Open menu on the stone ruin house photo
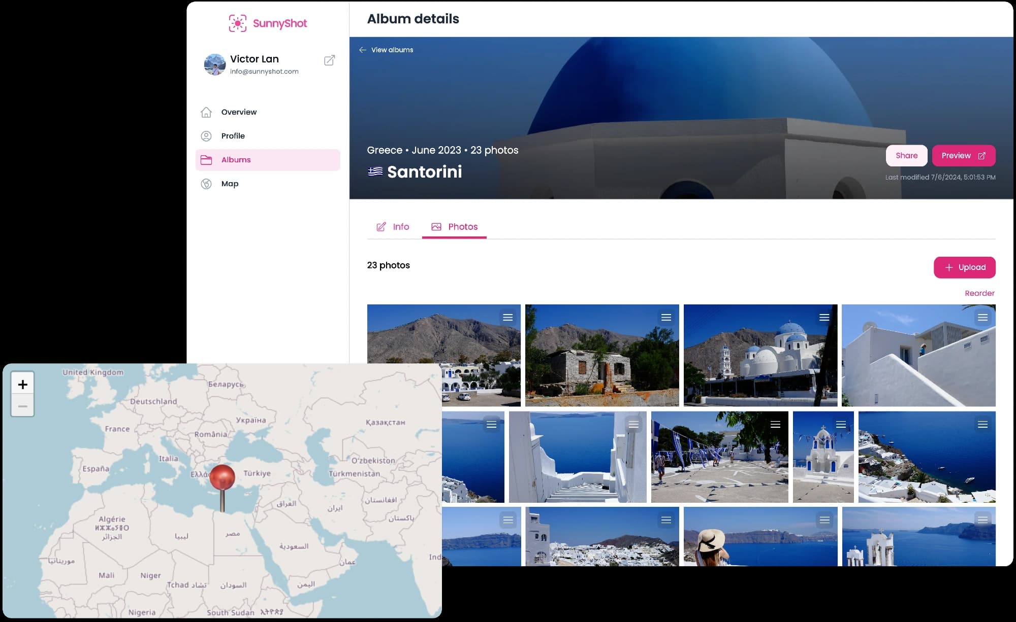This screenshot has width=1016, height=622. (666, 318)
